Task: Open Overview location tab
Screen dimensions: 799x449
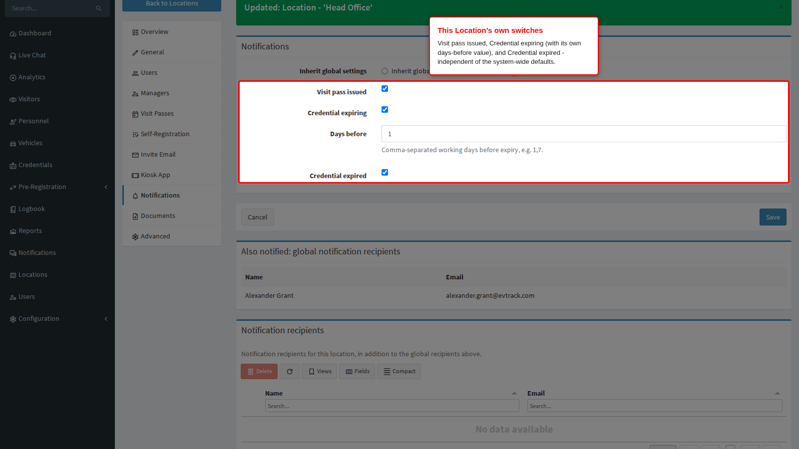Action: point(172,32)
